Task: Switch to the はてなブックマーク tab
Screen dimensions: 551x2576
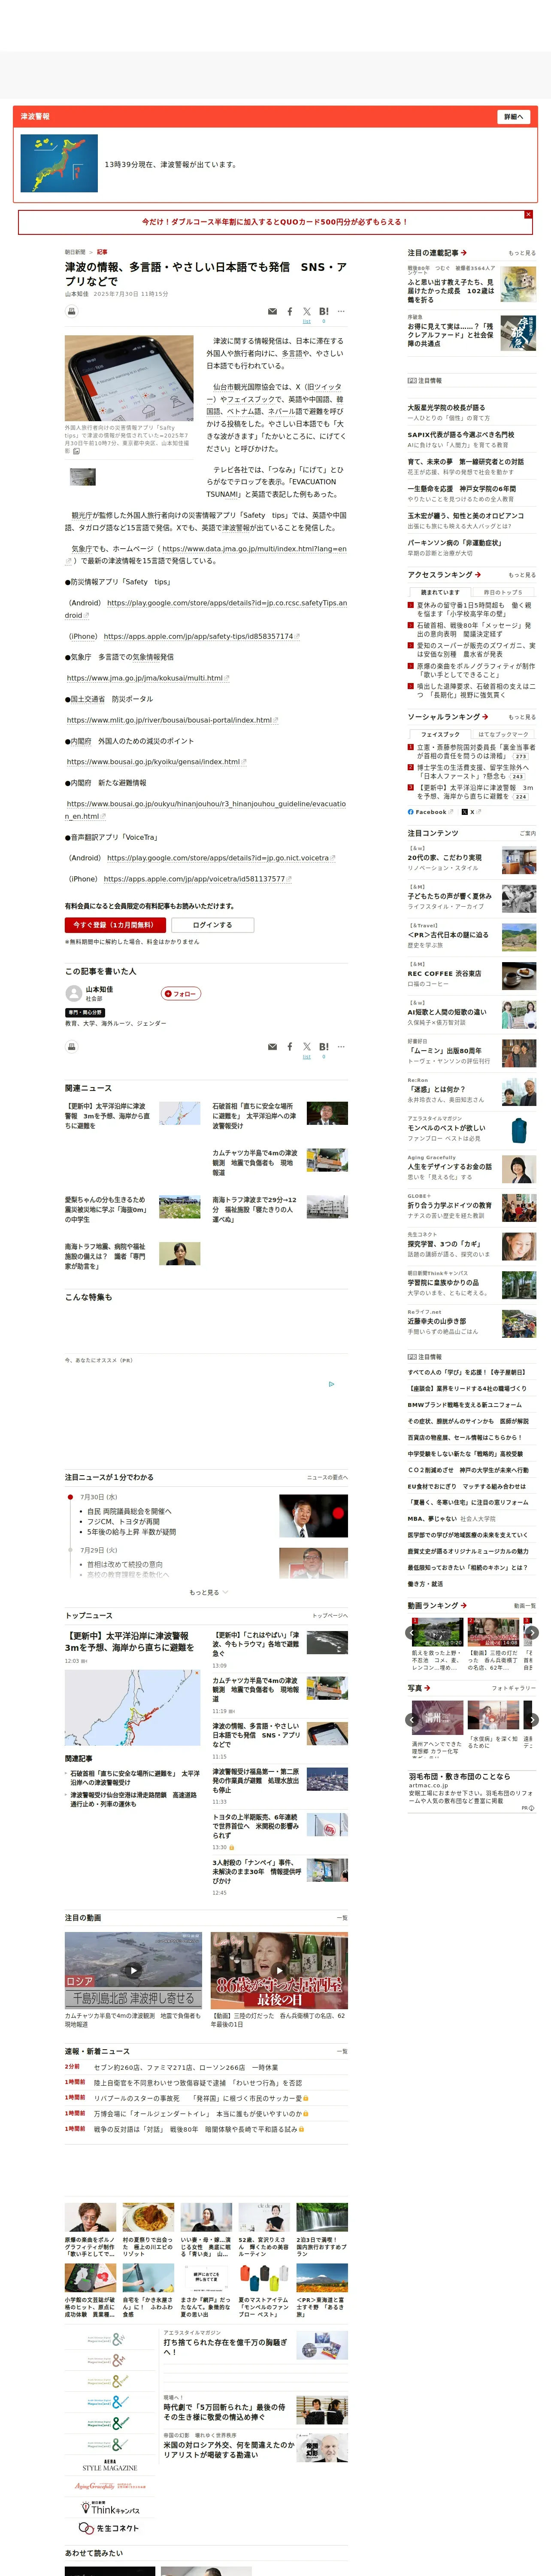Action: click(x=503, y=734)
